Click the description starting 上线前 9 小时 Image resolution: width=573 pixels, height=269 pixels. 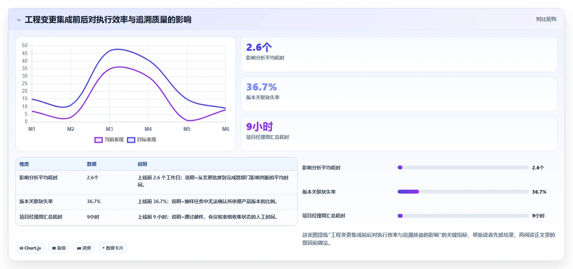[x=208, y=217]
